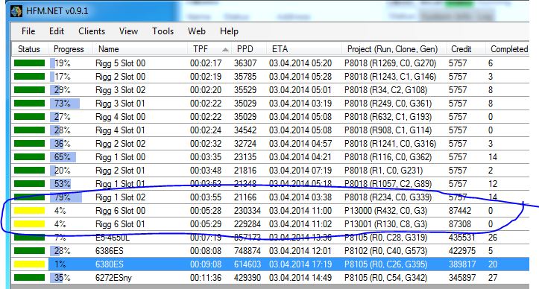The height and width of the screenshot is (289, 539).
Task: Open the Clients menu
Action: point(92,31)
